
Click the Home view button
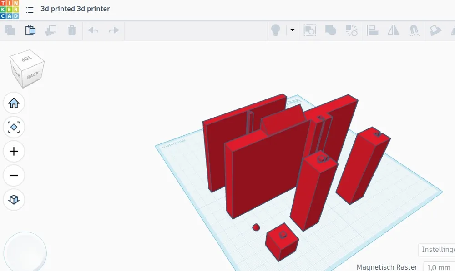click(14, 103)
